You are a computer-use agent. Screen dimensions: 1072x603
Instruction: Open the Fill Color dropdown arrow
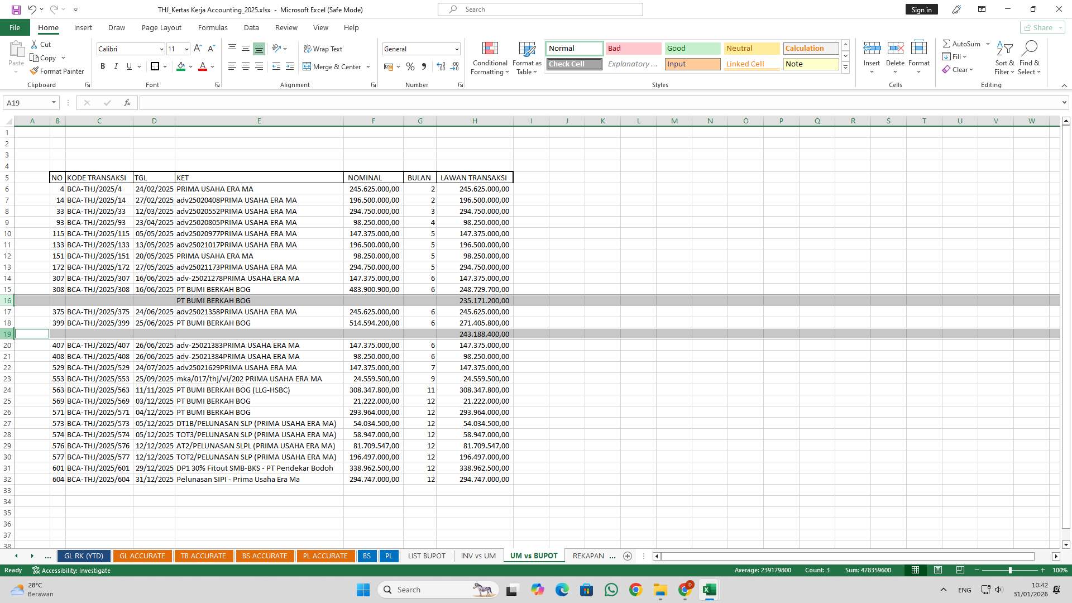(190, 66)
